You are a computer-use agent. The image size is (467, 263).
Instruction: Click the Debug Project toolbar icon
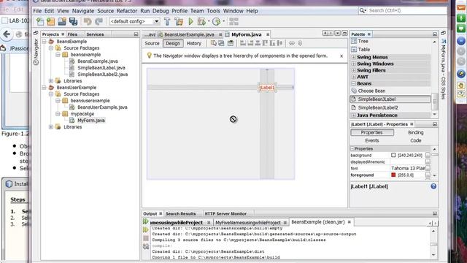201,21
